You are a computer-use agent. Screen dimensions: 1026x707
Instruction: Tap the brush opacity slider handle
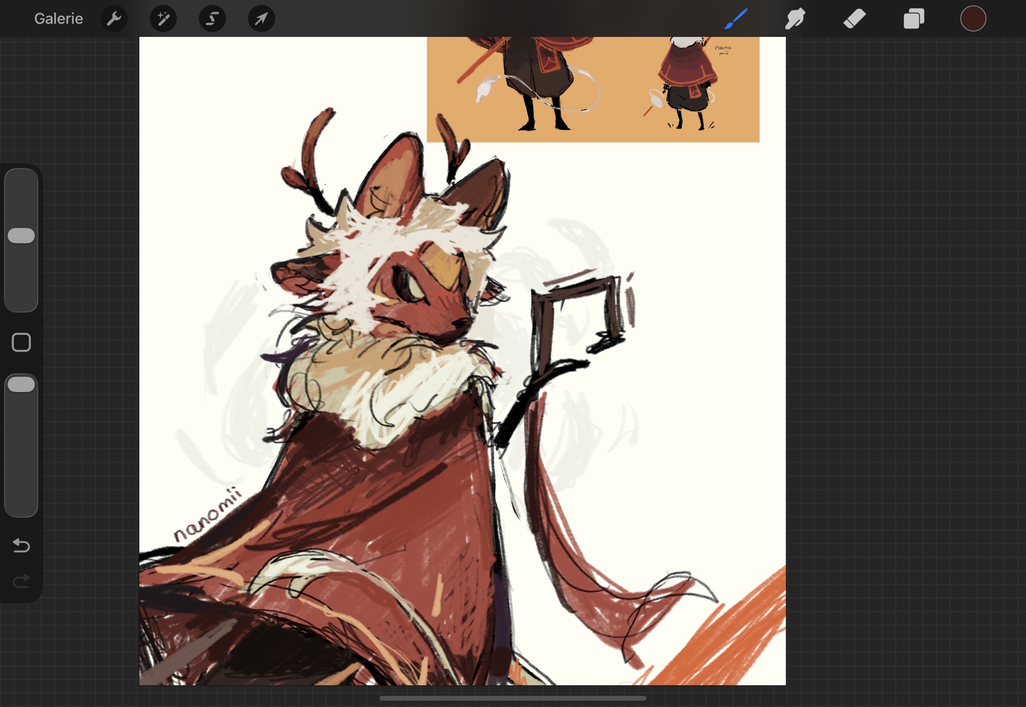click(22, 384)
